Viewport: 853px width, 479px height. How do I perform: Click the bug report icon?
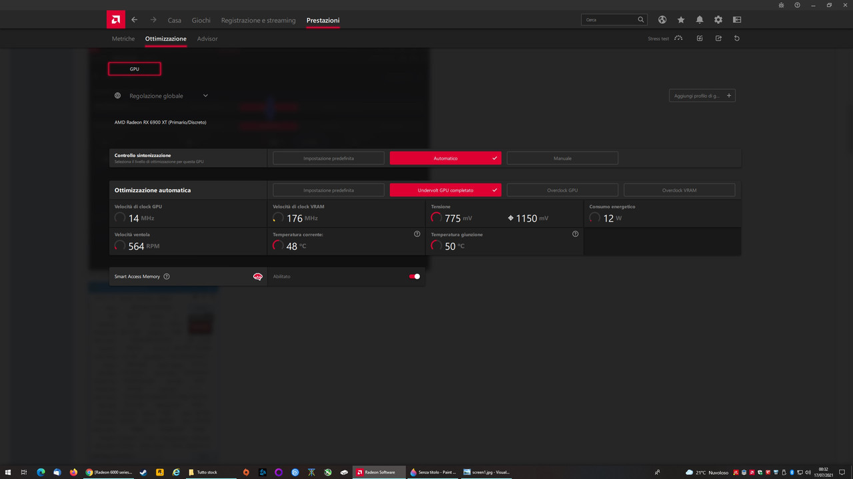tap(781, 5)
